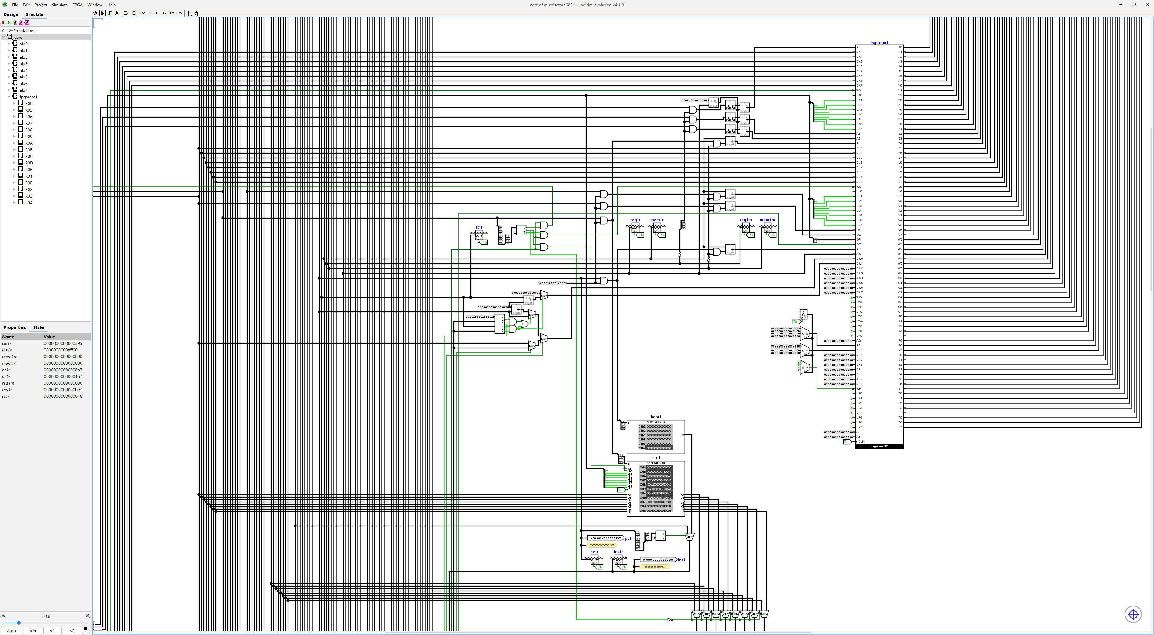This screenshot has width=1154, height=635.
Task: Click the Logisim app icon in title bar
Action: (x=5, y=5)
